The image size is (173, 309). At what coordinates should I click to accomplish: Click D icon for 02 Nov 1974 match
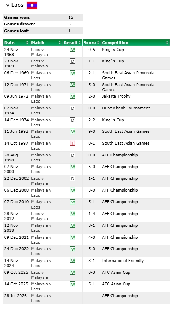(x=73, y=108)
